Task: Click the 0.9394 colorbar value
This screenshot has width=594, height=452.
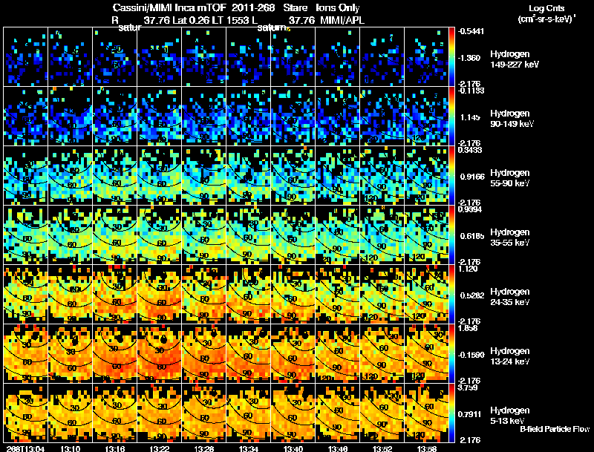Action: [470, 209]
